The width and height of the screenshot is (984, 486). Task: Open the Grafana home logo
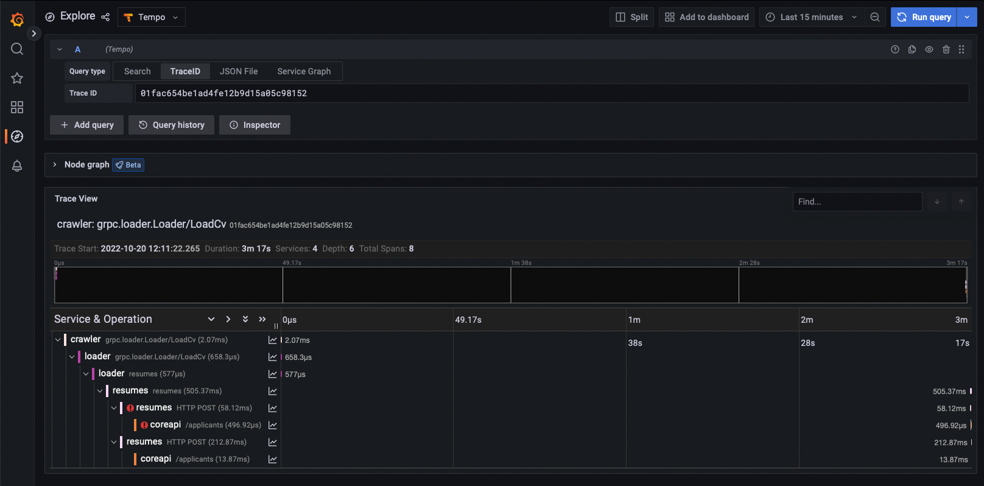[17, 19]
